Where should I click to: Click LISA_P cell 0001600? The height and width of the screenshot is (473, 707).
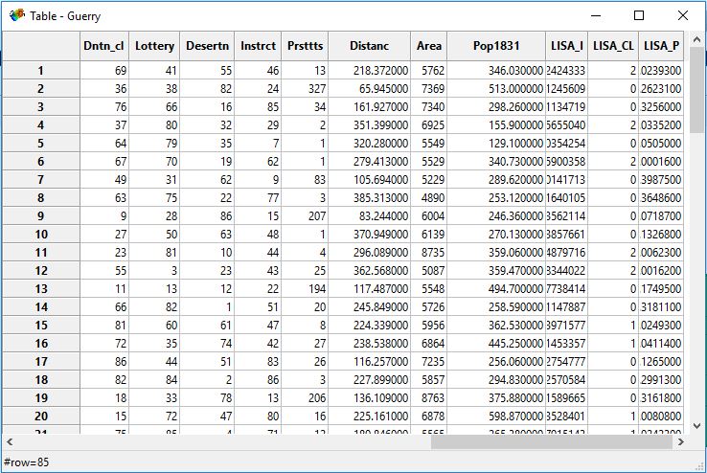click(661, 161)
